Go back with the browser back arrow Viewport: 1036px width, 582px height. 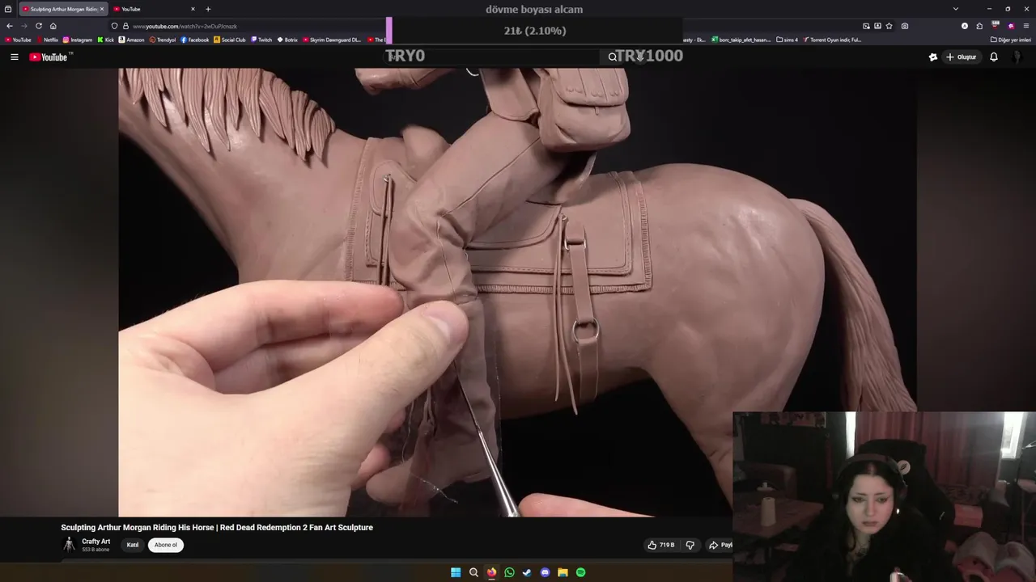[10, 26]
